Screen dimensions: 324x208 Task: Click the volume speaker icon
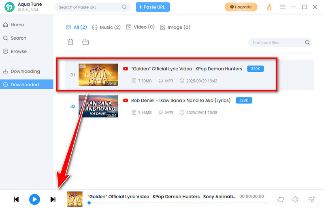296,200
